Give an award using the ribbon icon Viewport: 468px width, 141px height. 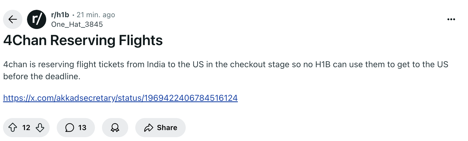115,128
